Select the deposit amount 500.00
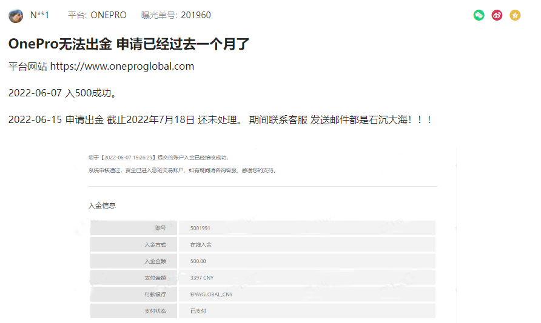Screen dimensions: 541x323 coord(198,261)
